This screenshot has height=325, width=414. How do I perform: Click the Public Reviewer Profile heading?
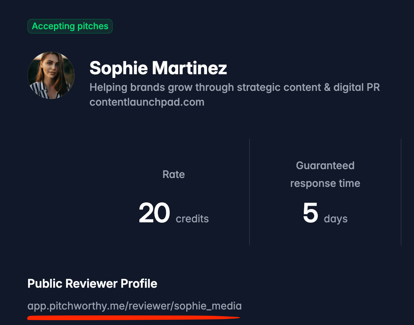point(92,284)
